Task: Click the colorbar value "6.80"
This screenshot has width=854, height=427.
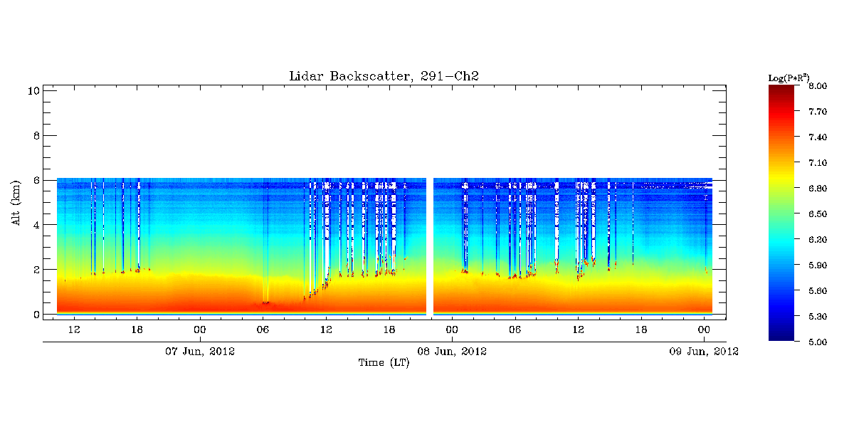Action: [x=818, y=189]
